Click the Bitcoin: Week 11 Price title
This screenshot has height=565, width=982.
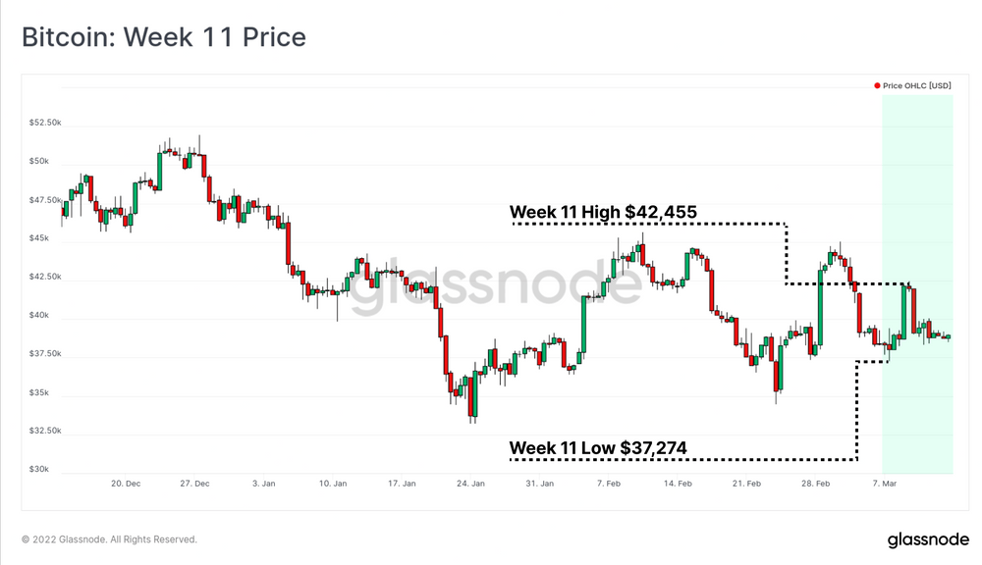pyautogui.click(x=164, y=37)
